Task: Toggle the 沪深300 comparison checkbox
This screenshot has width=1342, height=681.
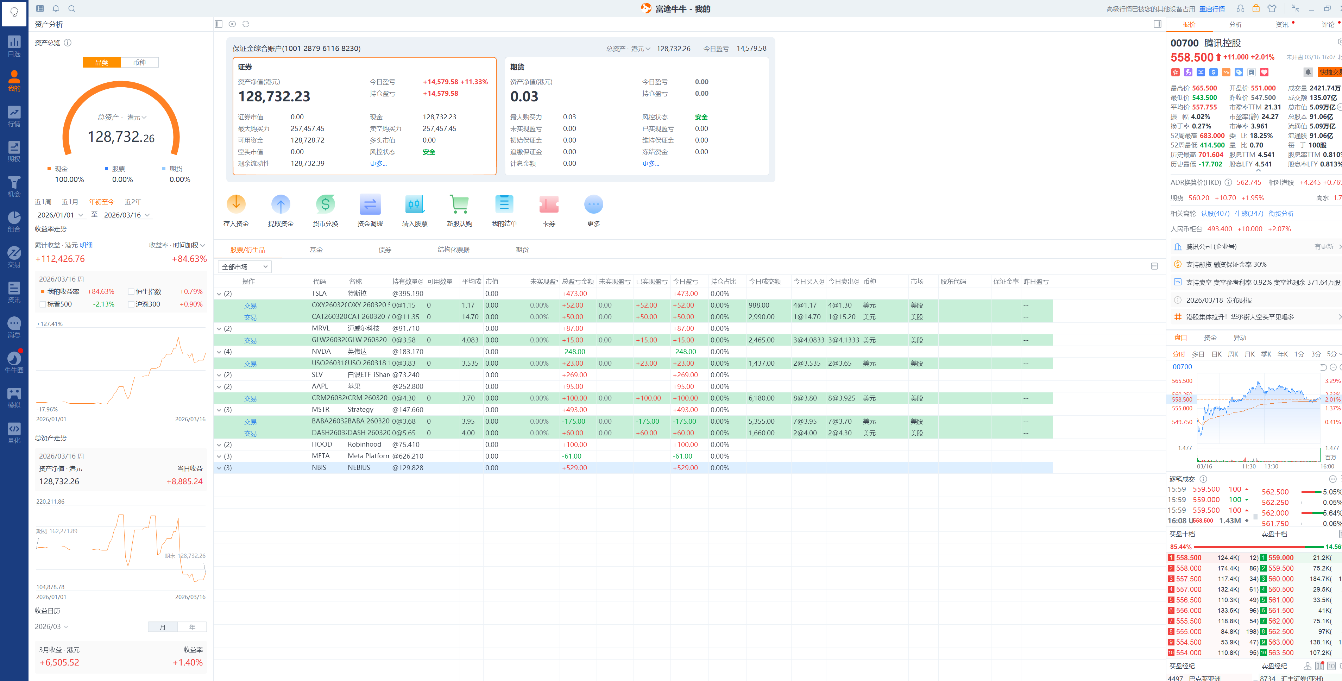Action: [131, 304]
